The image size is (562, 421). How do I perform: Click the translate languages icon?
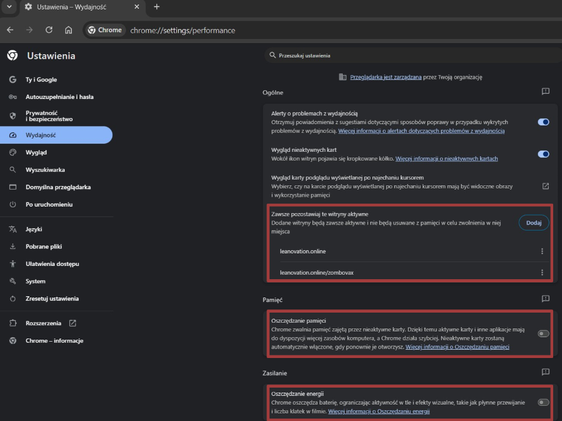pos(13,229)
